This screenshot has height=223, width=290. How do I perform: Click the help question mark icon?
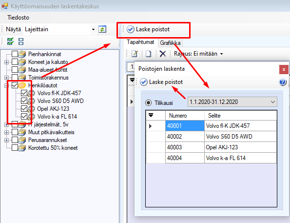[x=282, y=82]
